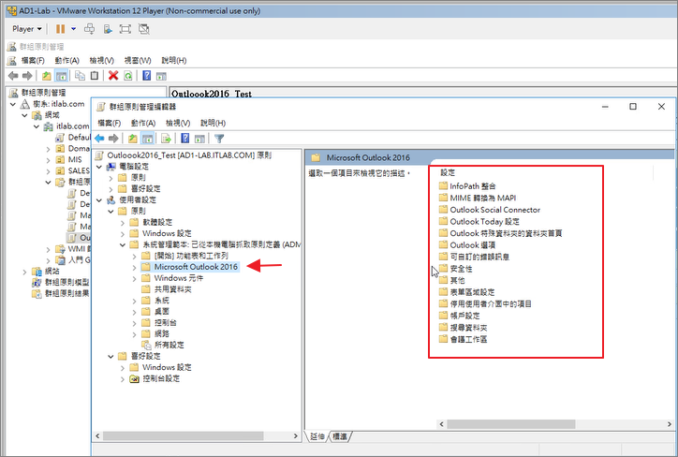
Task: Expand the 控制台設定 node
Action: pyautogui.click(x=123, y=378)
